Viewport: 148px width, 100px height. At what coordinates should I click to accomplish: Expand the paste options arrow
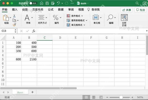10,17
